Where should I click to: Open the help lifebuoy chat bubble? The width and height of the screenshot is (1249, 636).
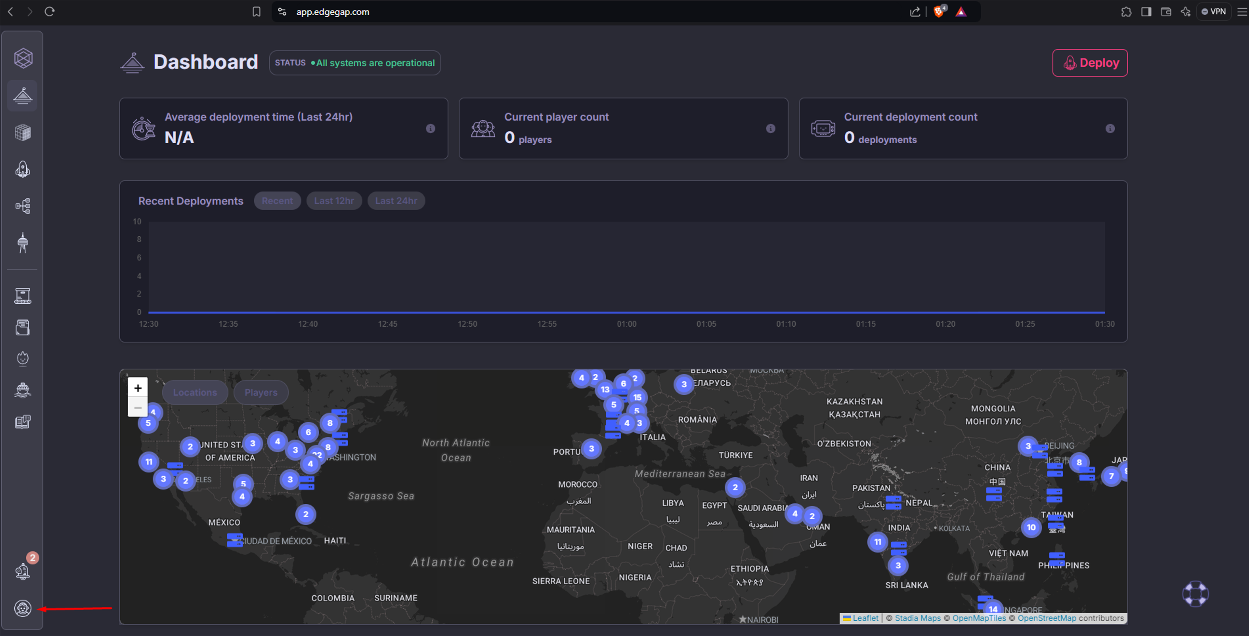[1196, 593]
